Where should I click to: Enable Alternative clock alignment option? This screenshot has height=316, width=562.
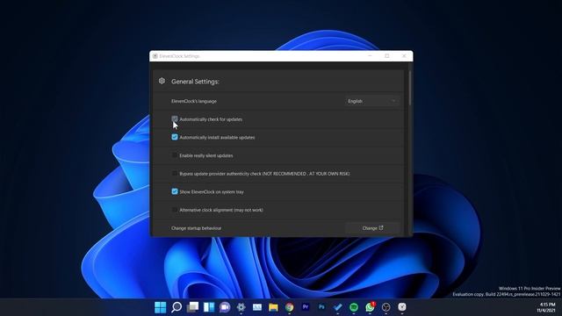pos(175,210)
